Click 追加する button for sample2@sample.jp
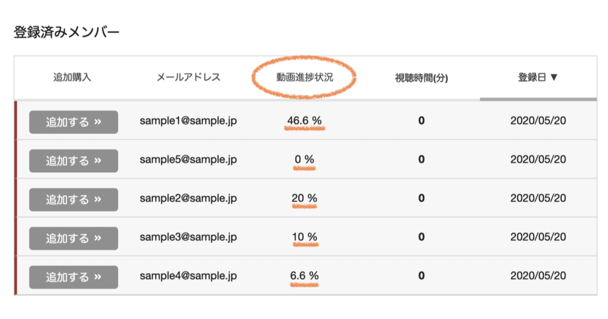Screen dimensions: 608x319 point(74,200)
